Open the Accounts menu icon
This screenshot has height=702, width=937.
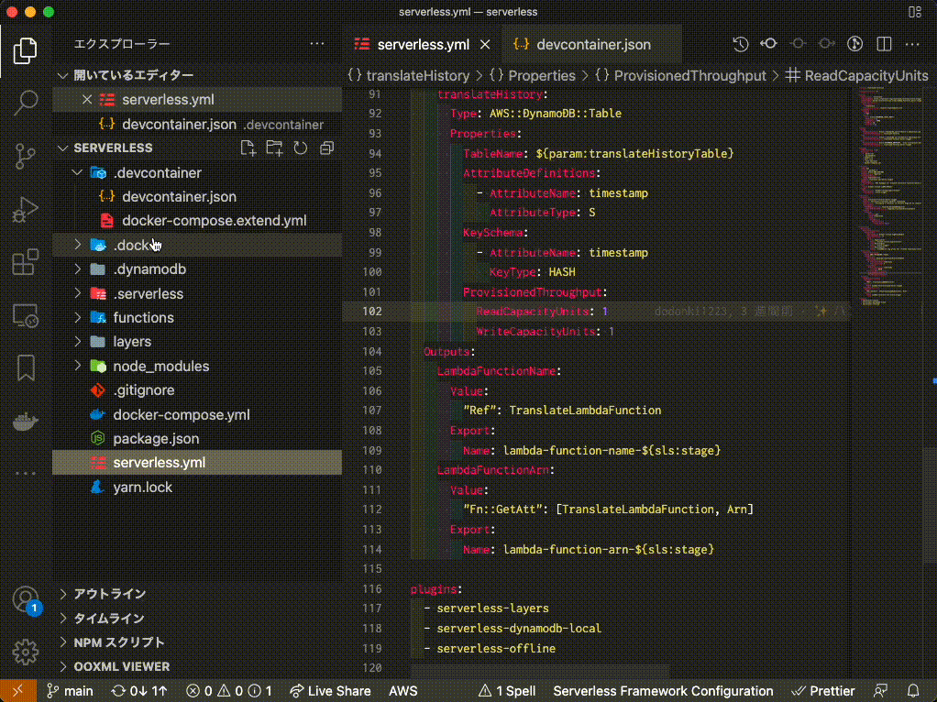(x=25, y=599)
